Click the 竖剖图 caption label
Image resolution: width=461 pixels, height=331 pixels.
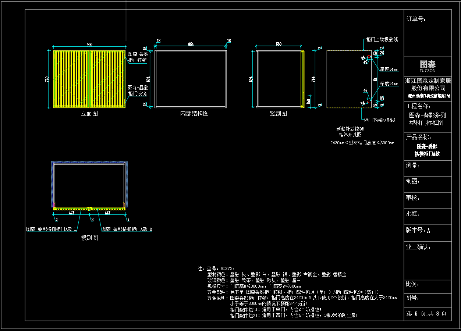pyautogui.click(x=279, y=114)
